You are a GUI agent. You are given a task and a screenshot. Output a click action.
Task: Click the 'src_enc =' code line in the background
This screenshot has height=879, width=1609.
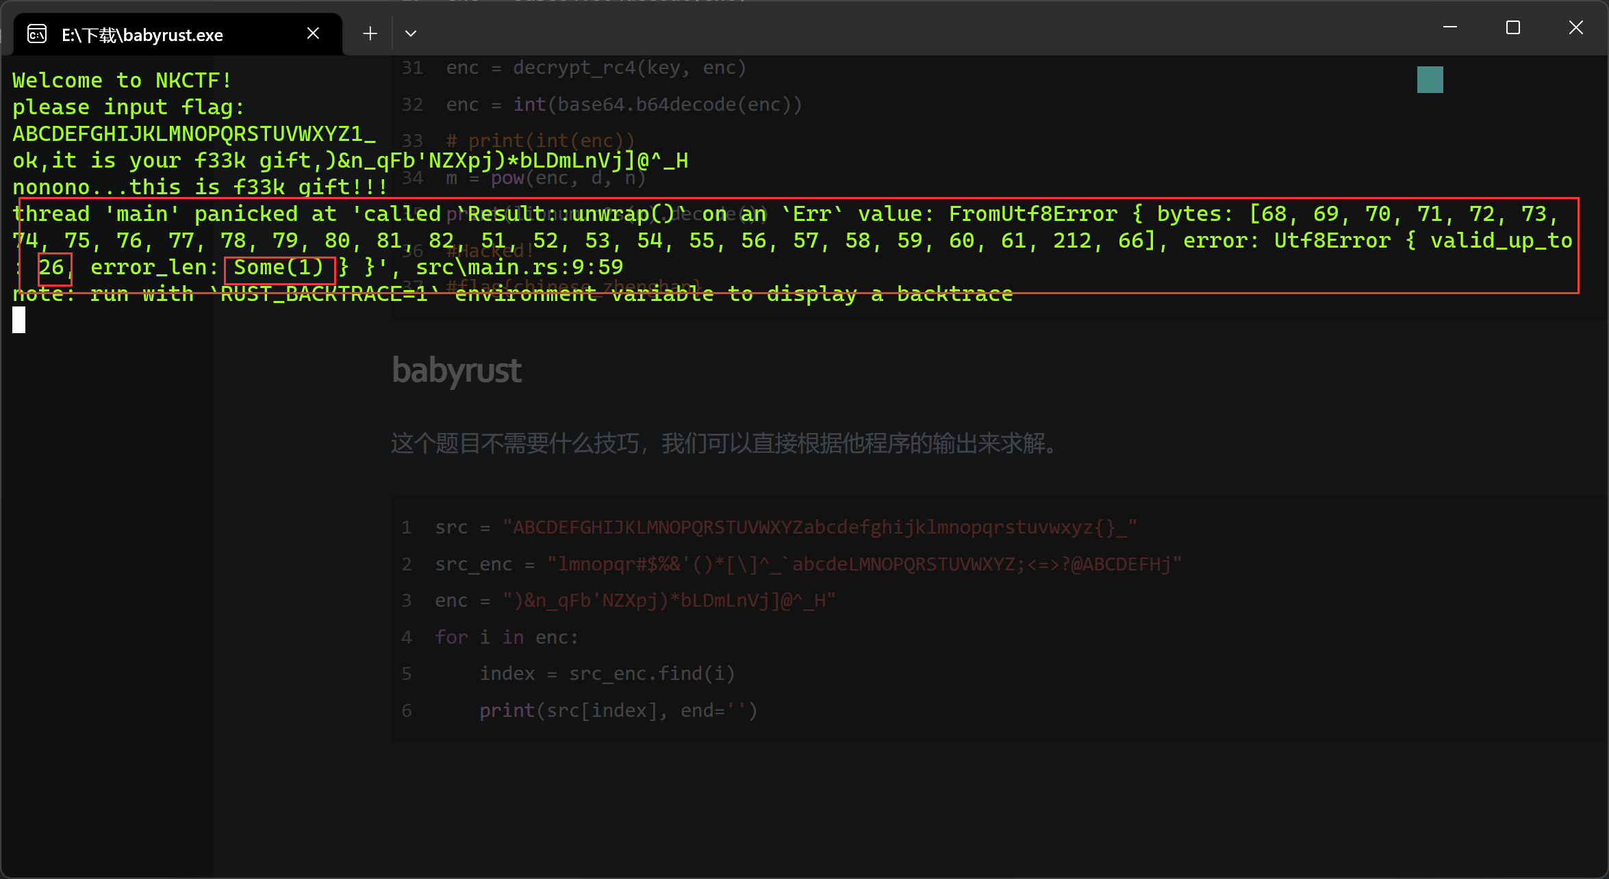(x=809, y=564)
